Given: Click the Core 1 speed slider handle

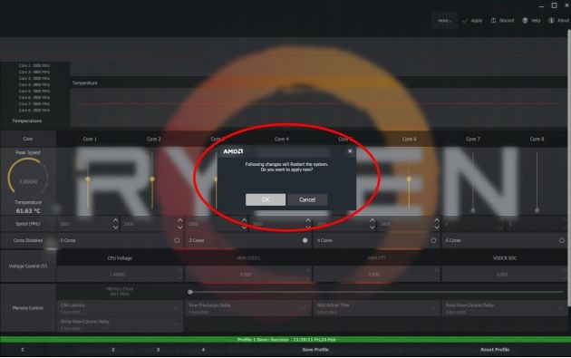Looking at the screenshot, I should point(88,179).
